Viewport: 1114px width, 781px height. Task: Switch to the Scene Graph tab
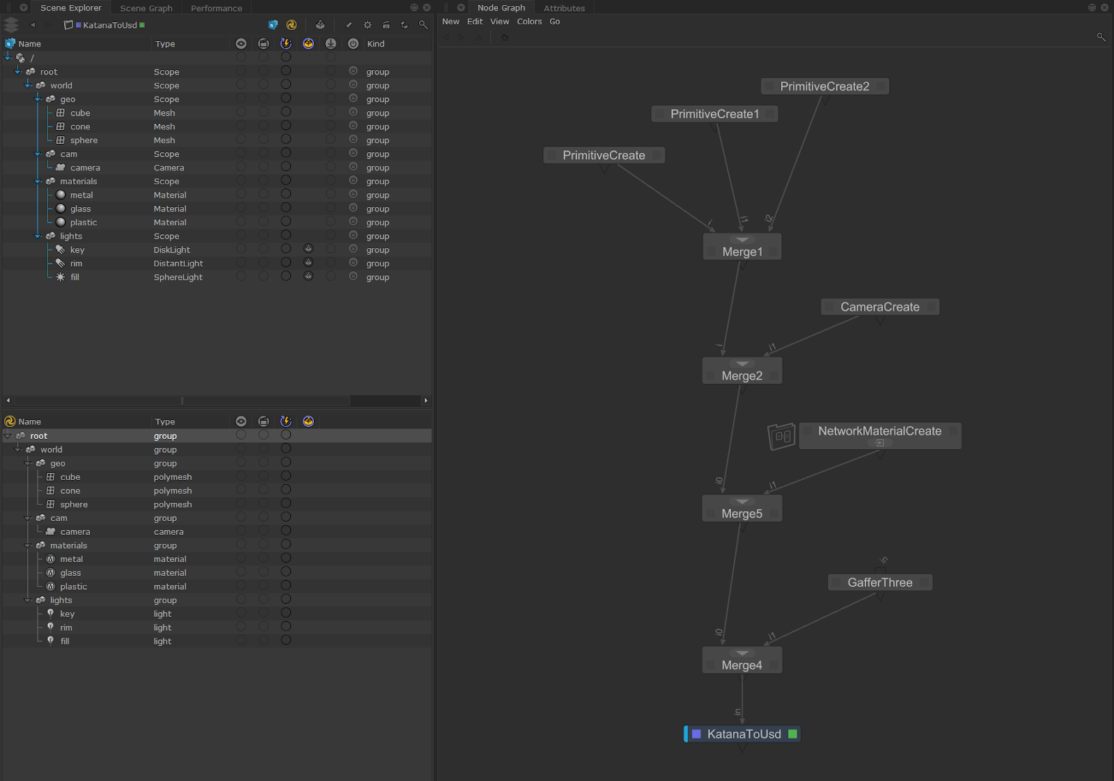(x=146, y=8)
